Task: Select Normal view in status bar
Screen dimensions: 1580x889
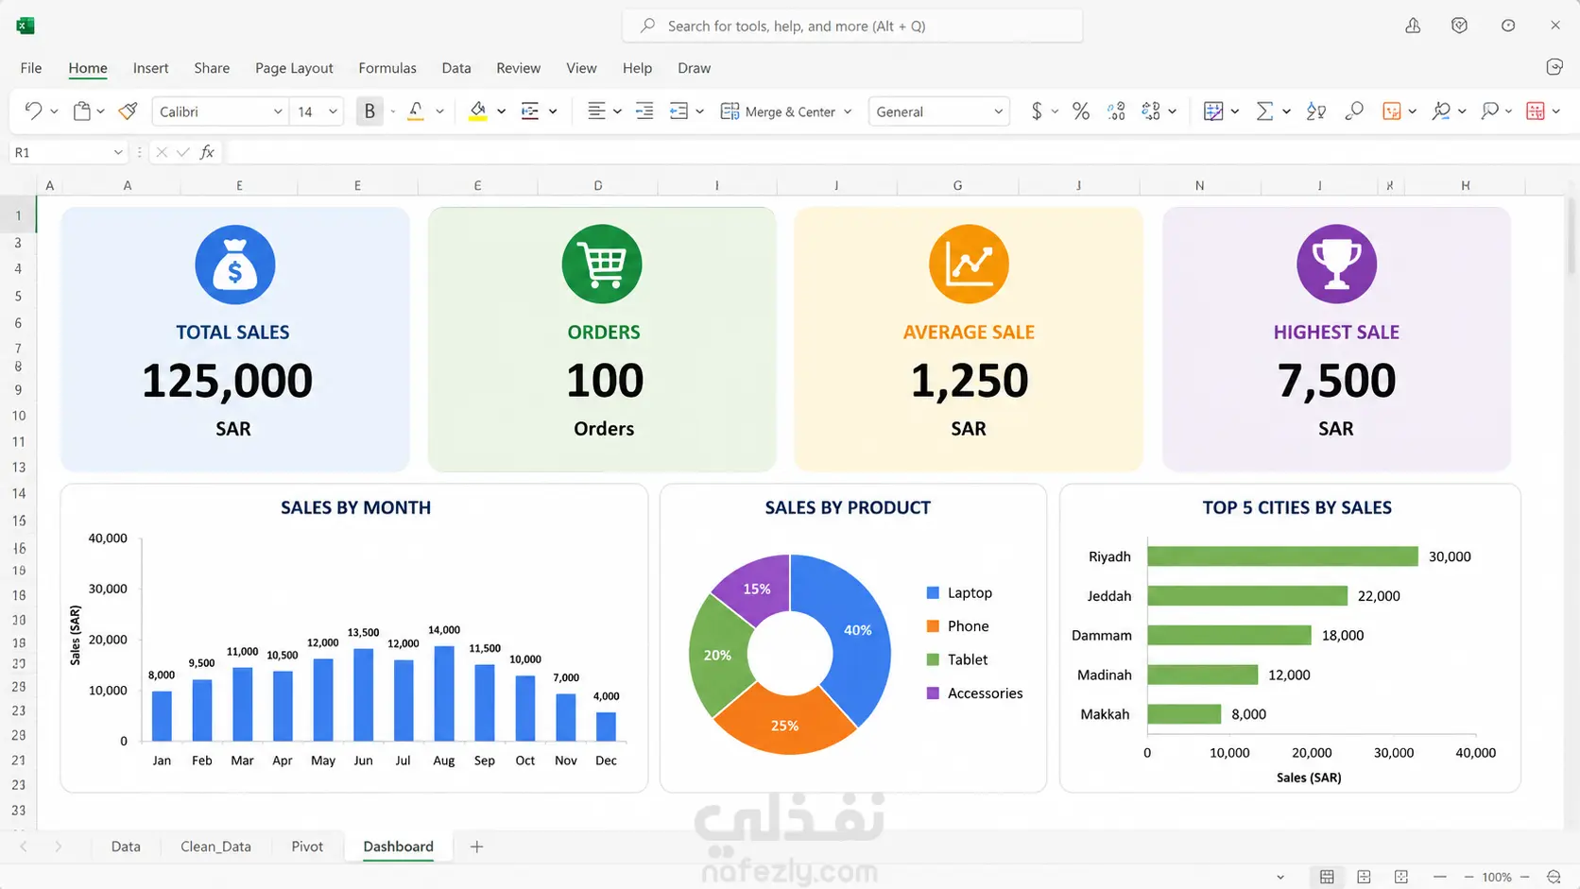Action: pyautogui.click(x=1327, y=877)
